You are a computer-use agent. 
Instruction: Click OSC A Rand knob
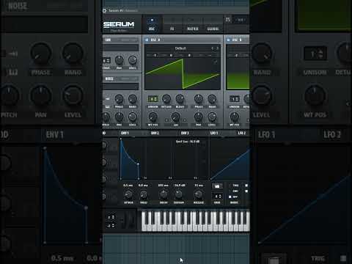(x=212, y=98)
